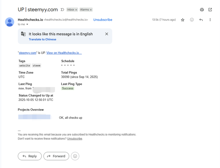The image size is (220, 168).
Task: Click the translate language icon
Action: pyautogui.click(x=23, y=34)
